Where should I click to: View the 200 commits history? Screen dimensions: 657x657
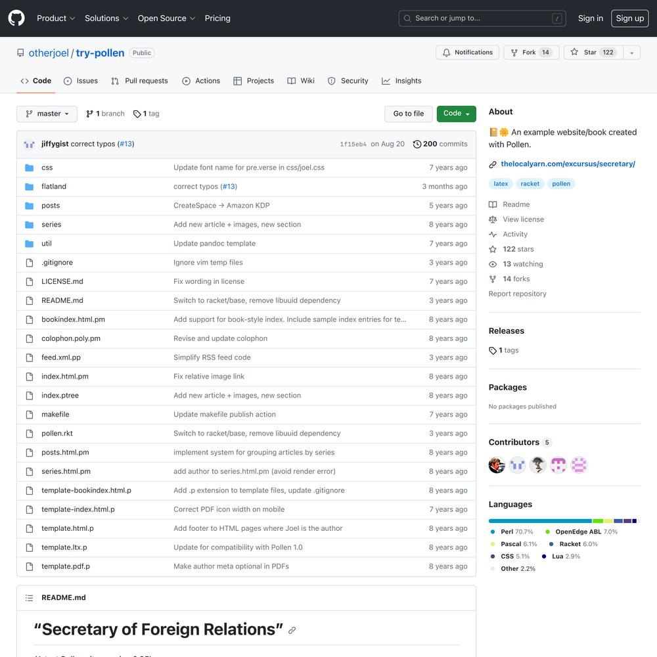[x=440, y=144]
